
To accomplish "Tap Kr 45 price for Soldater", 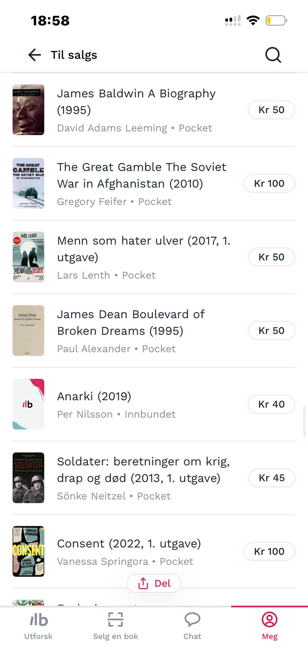I will pyautogui.click(x=271, y=478).
